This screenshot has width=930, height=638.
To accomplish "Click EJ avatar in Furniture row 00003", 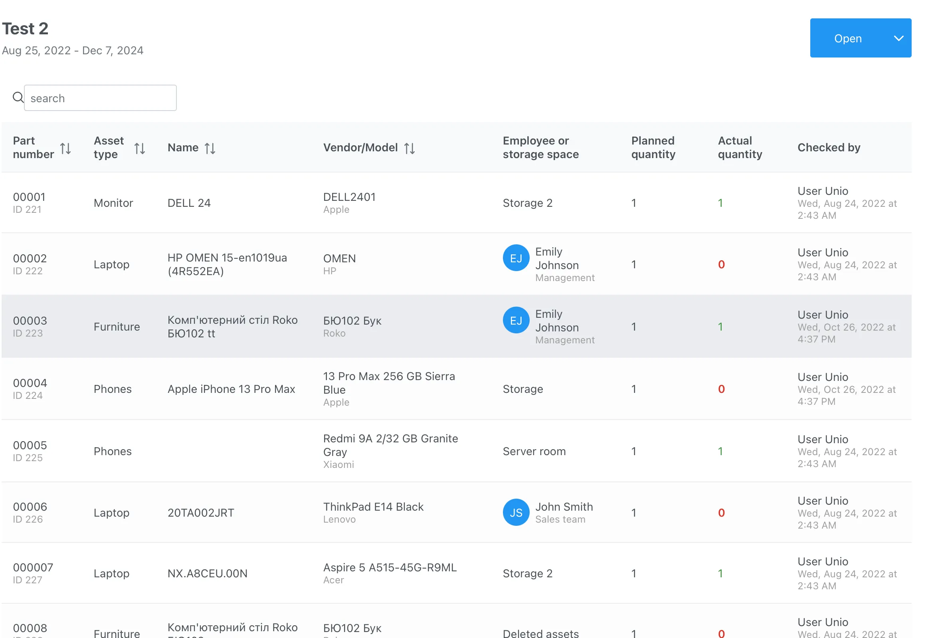I will [x=516, y=321].
